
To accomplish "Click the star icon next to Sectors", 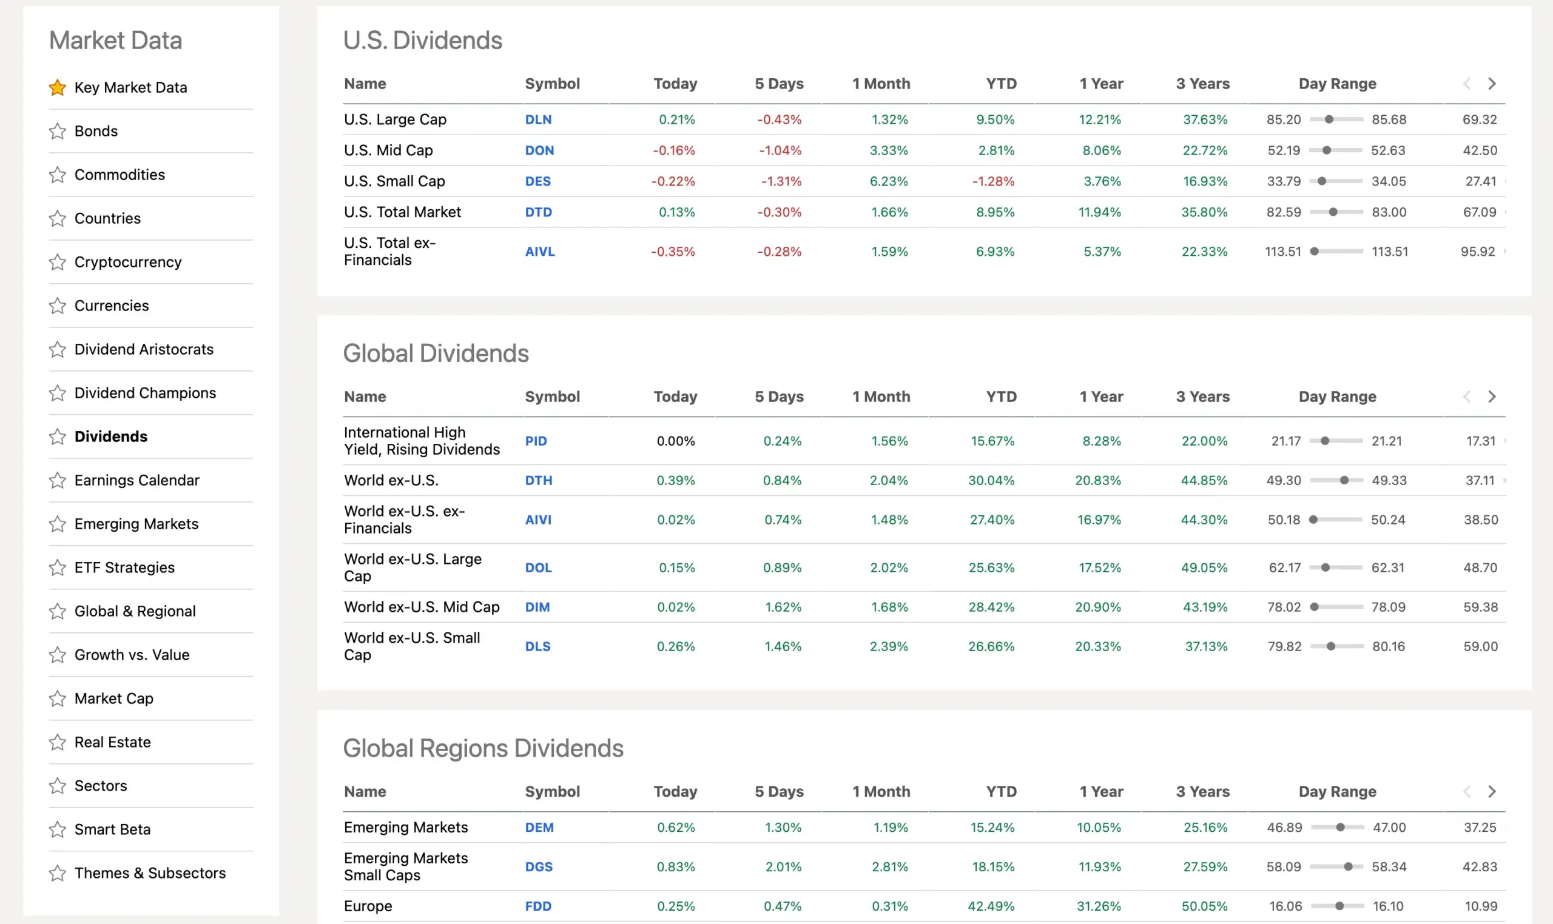I will [x=57, y=786].
